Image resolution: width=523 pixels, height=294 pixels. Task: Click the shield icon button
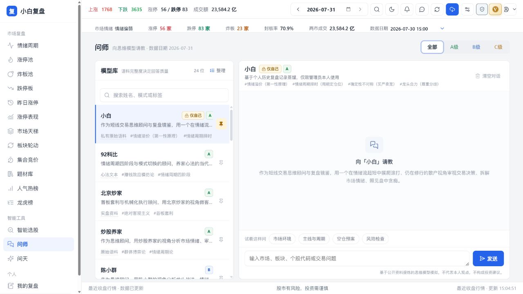pyautogui.click(x=482, y=9)
